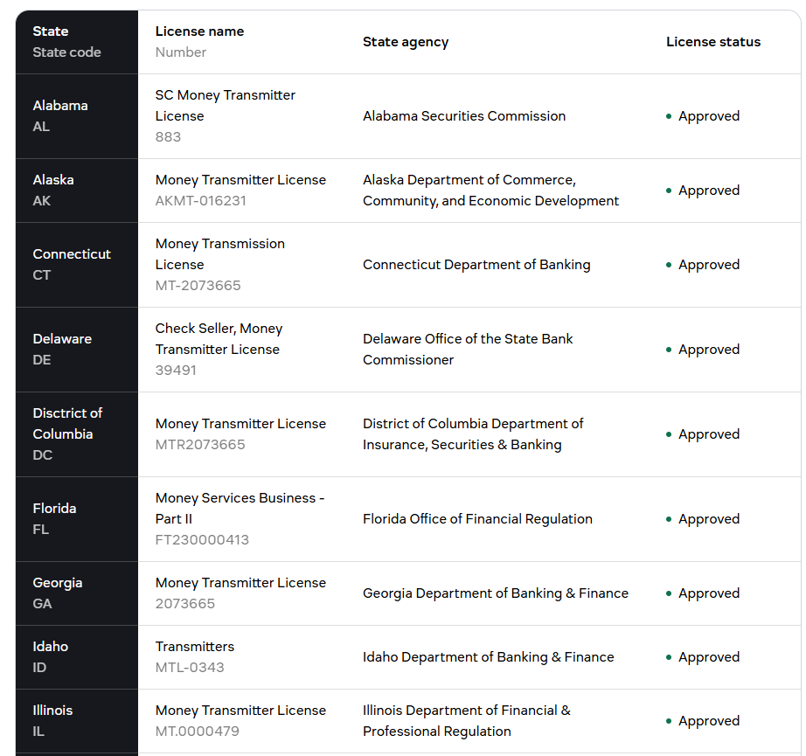Click the green status dot in Delaware row
806x756 pixels.
pos(669,350)
